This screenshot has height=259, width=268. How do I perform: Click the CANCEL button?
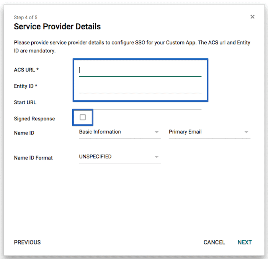214,242
